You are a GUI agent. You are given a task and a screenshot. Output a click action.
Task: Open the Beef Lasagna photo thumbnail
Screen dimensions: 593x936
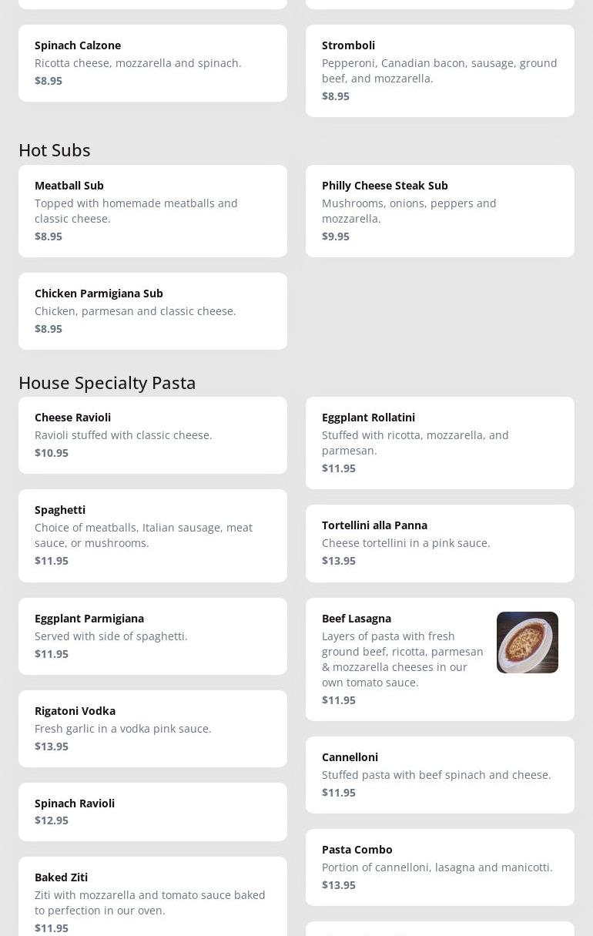pyautogui.click(x=527, y=642)
